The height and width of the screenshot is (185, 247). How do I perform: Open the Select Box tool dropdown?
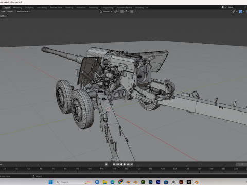[x=4, y=16]
